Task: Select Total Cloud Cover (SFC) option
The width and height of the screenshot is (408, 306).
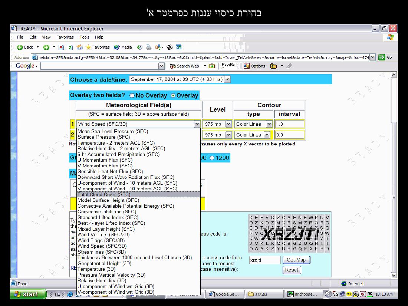Action: (x=138, y=195)
